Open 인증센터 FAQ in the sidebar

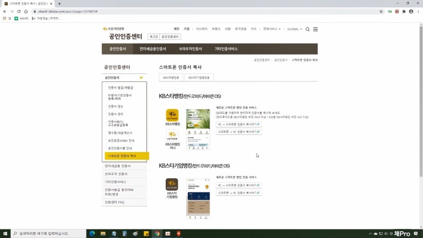(124, 202)
